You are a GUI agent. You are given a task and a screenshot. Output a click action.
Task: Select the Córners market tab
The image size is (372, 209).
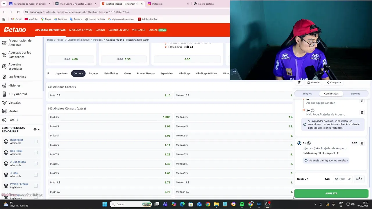pyautogui.click(x=78, y=73)
